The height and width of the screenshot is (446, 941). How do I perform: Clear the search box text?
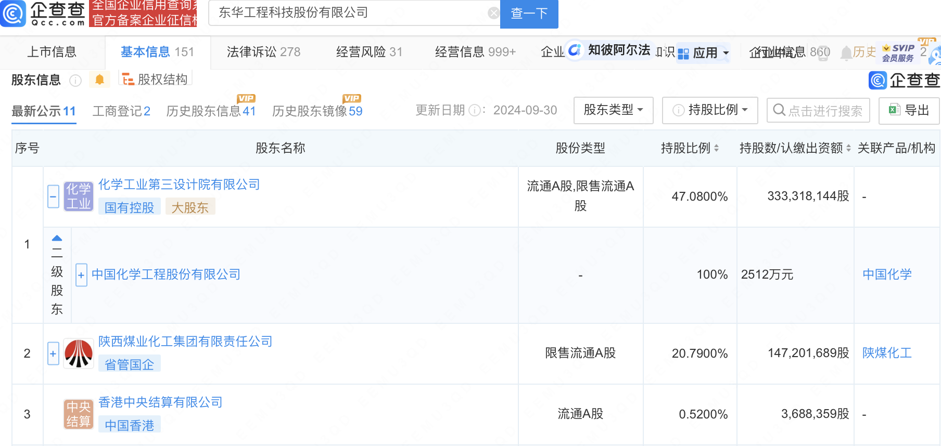click(x=493, y=13)
